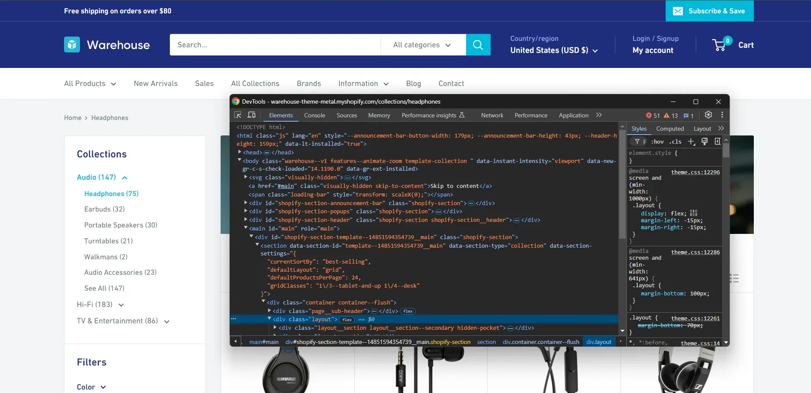Enable the flex display badge on div.layout

[347, 319]
